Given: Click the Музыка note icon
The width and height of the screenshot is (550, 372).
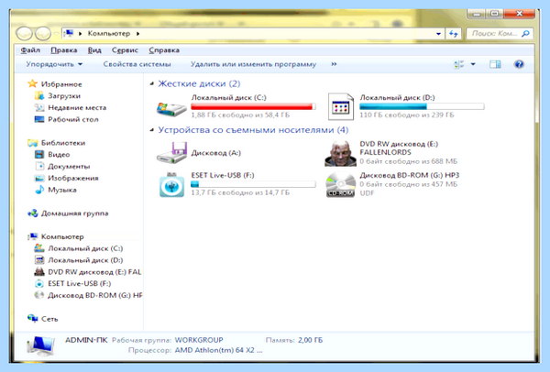Looking at the screenshot, I should pos(38,190).
